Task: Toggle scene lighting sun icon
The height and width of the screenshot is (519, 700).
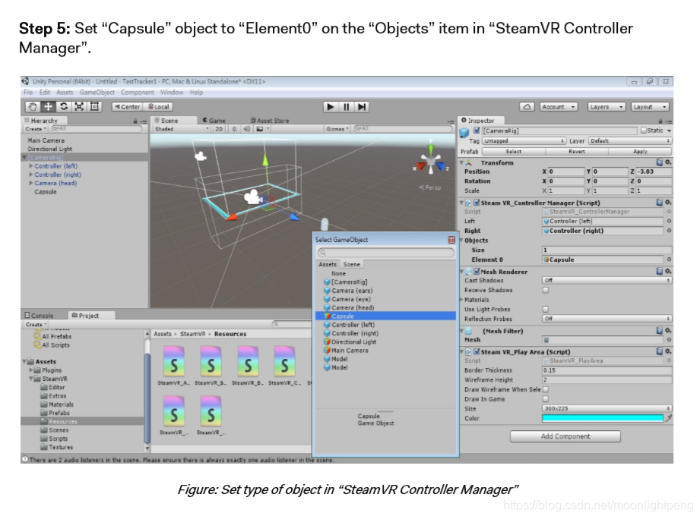Action: [x=234, y=129]
